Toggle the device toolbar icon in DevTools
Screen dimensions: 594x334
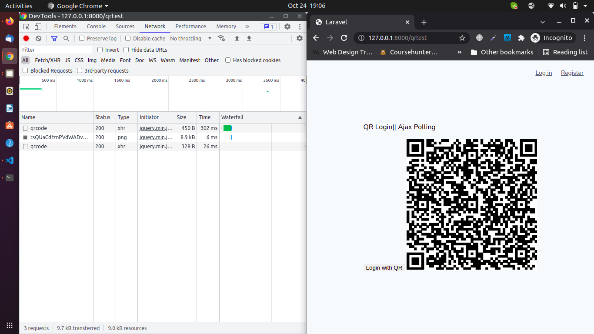click(x=38, y=27)
